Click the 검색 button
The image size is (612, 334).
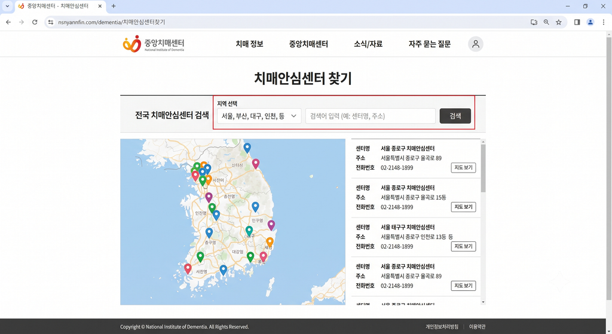(x=455, y=116)
